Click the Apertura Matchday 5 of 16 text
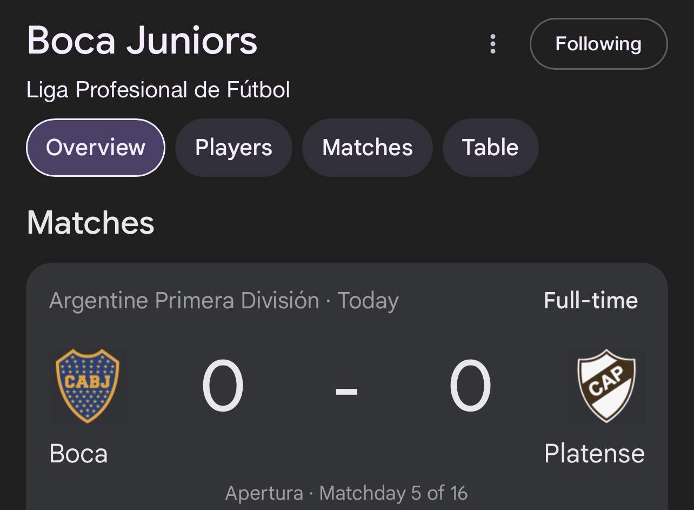The width and height of the screenshot is (694, 510). click(346, 493)
